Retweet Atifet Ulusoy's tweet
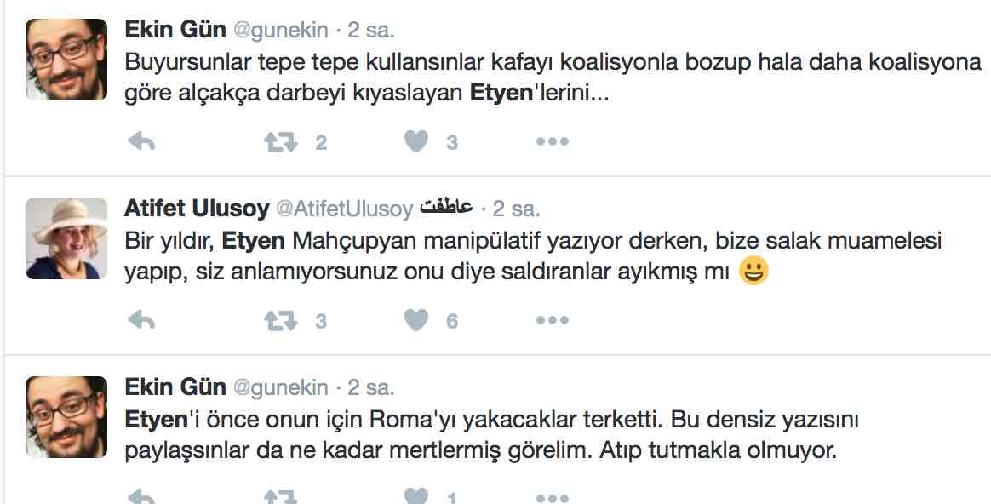This screenshot has width=991, height=504. click(279, 320)
